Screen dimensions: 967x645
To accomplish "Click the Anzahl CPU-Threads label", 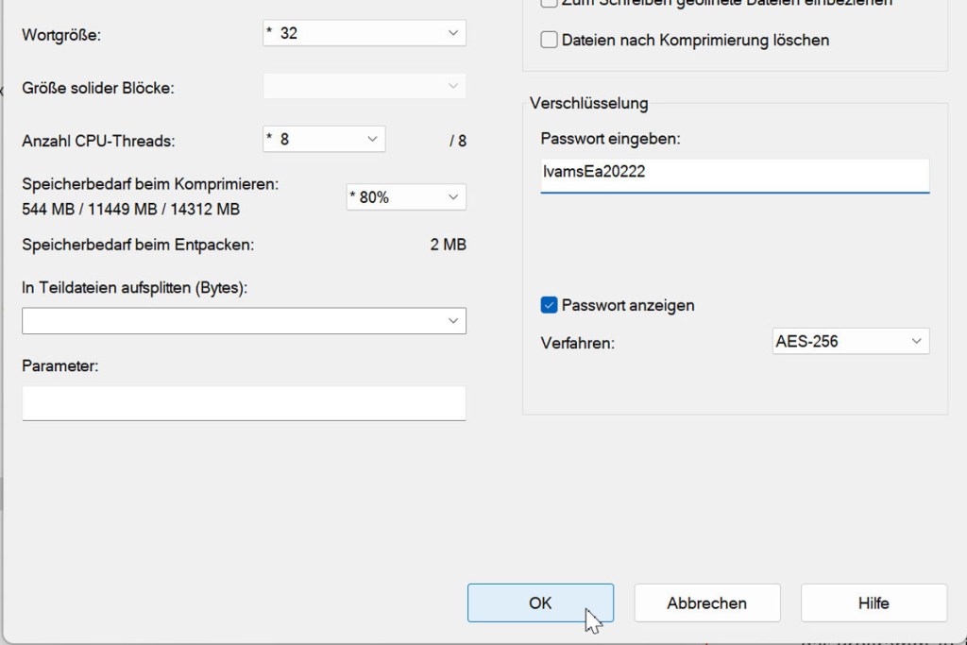I will 98,142.
